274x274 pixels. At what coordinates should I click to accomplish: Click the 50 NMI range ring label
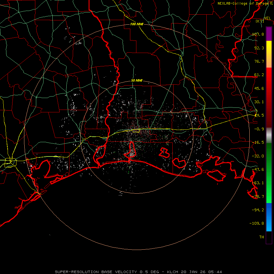coord(137,81)
